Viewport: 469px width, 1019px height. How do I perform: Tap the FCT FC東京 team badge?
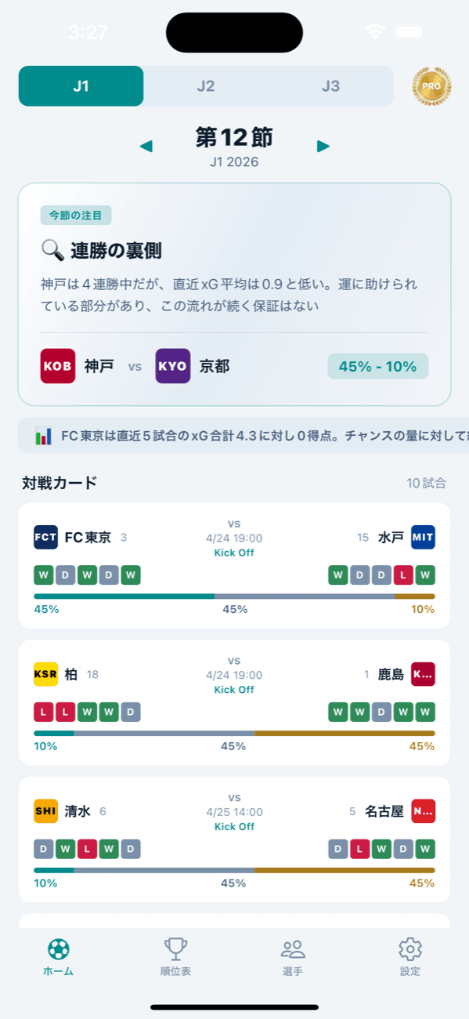coord(45,538)
